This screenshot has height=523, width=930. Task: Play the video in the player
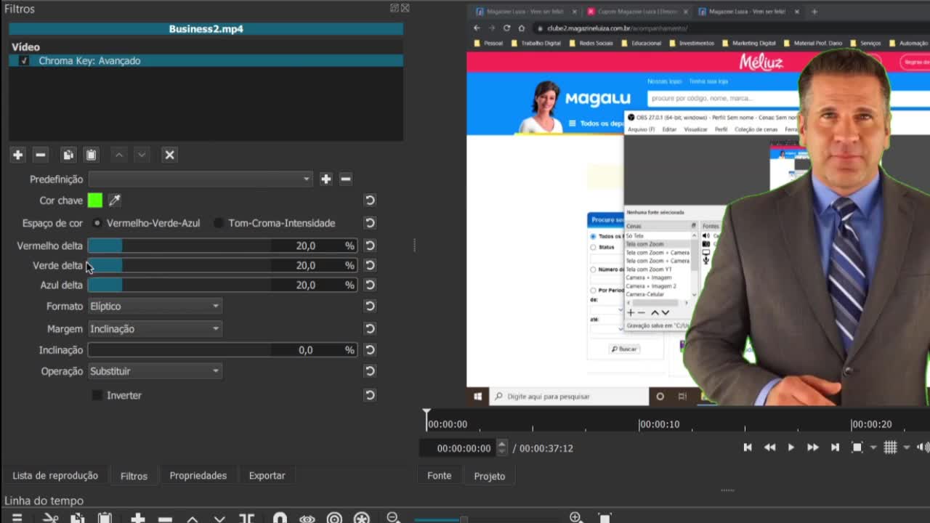[791, 447]
